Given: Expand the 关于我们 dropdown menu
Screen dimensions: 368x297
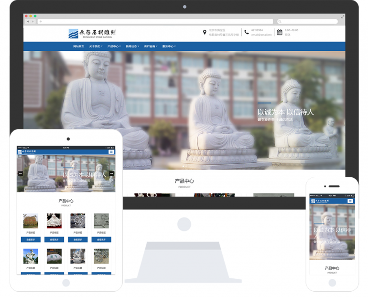Looking at the screenshot, I should point(96,46).
